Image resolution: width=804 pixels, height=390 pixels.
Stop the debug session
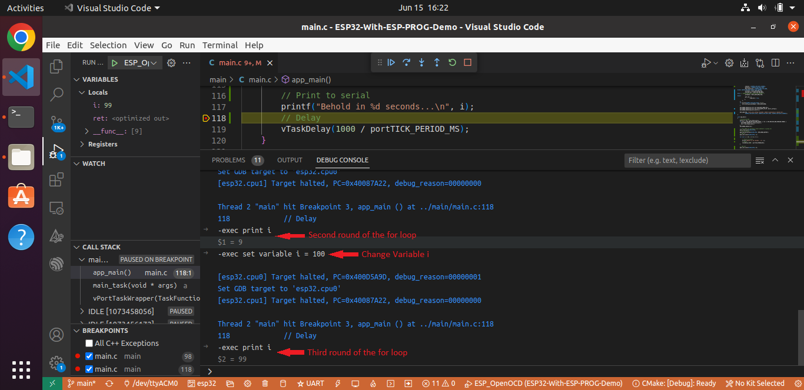pos(467,62)
